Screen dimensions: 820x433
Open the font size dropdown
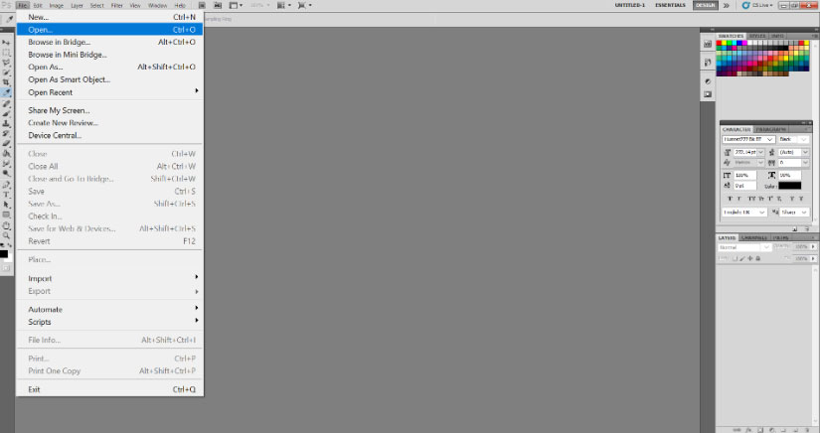click(x=760, y=152)
